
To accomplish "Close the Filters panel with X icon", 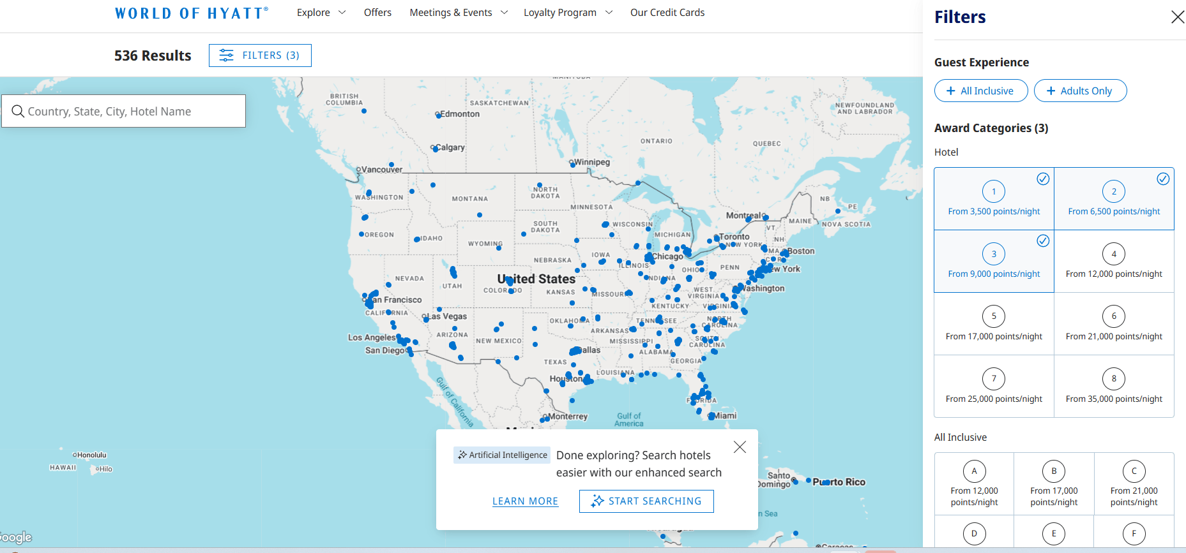I will tap(1177, 17).
